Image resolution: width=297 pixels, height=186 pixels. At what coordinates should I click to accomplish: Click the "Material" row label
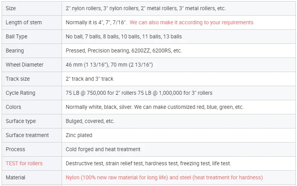[15, 177]
